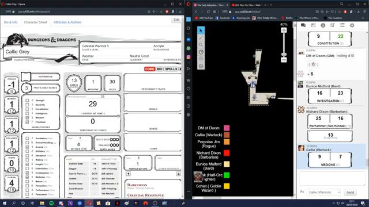Click the character name field Callie Grey
The image size is (369, 207).
(40, 52)
